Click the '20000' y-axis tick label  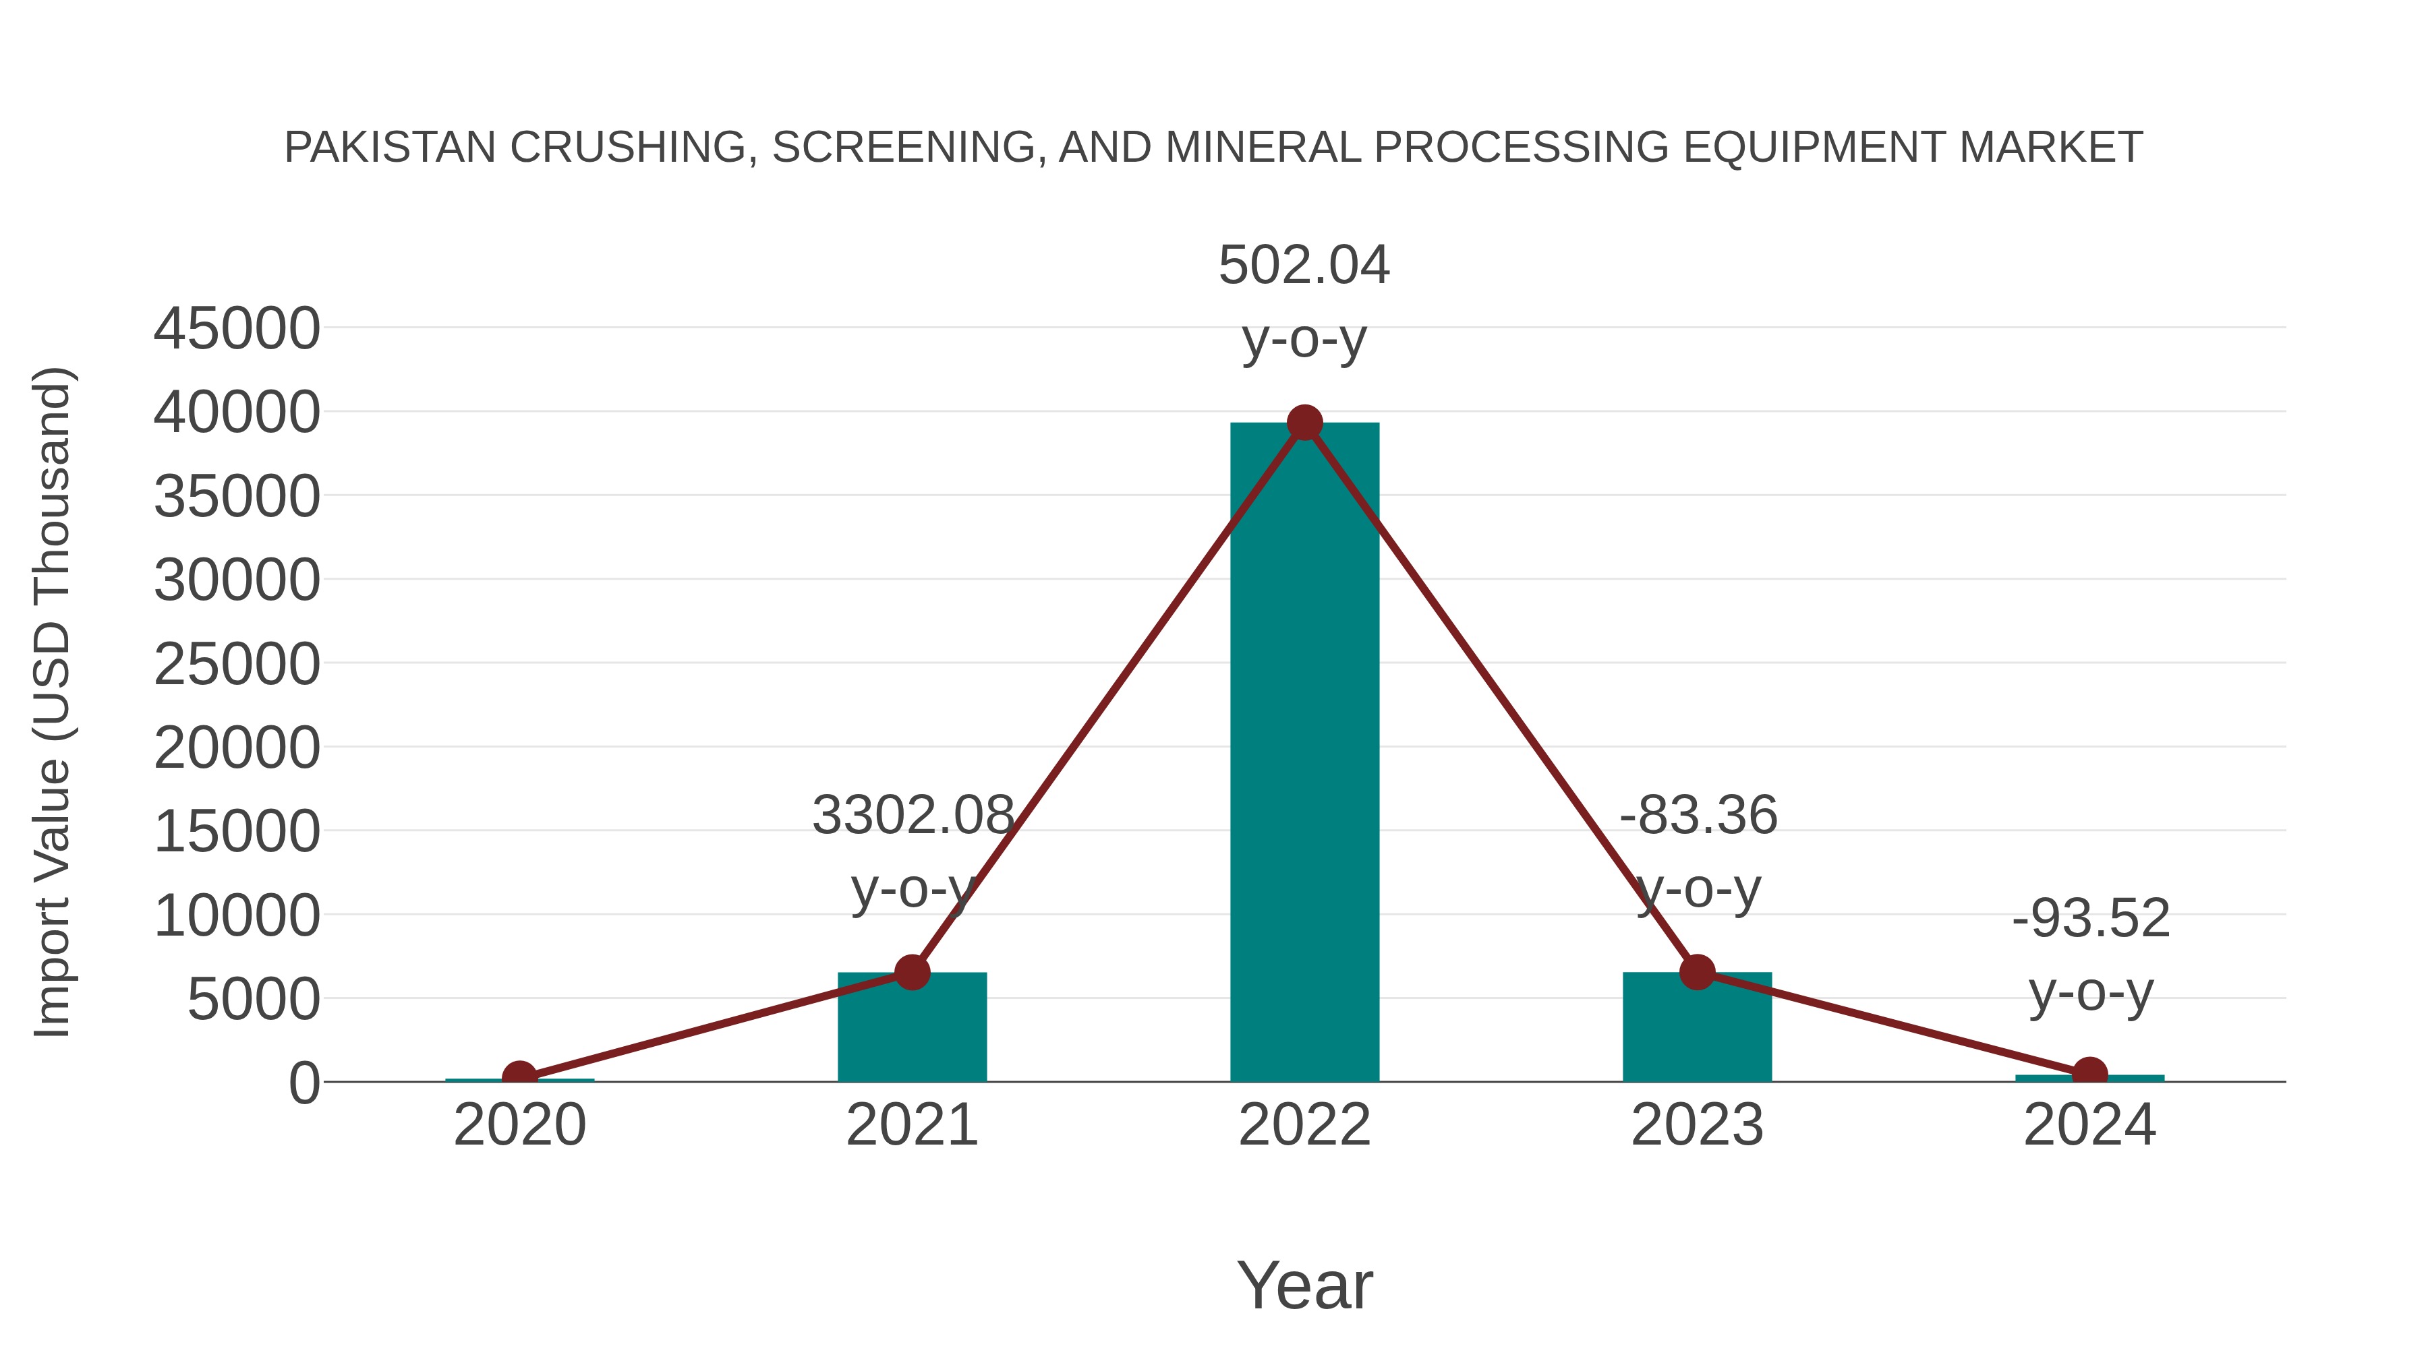pos(237,748)
